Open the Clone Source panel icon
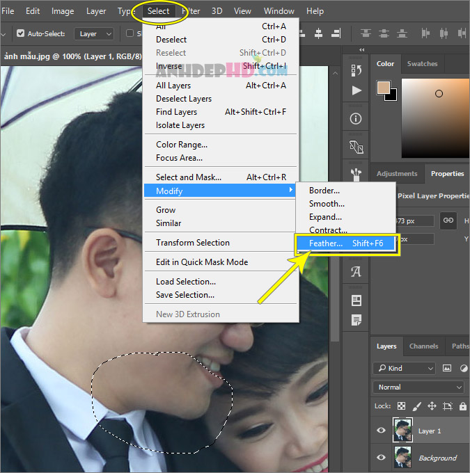 [x=356, y=147]
